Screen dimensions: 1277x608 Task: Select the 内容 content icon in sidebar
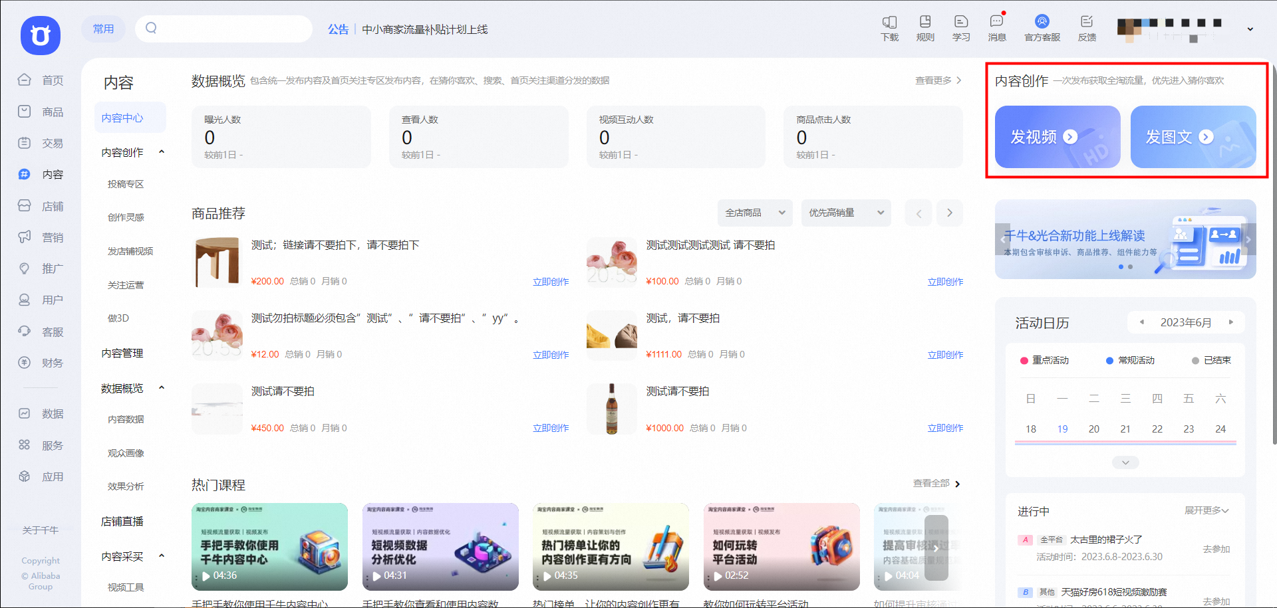25,174
